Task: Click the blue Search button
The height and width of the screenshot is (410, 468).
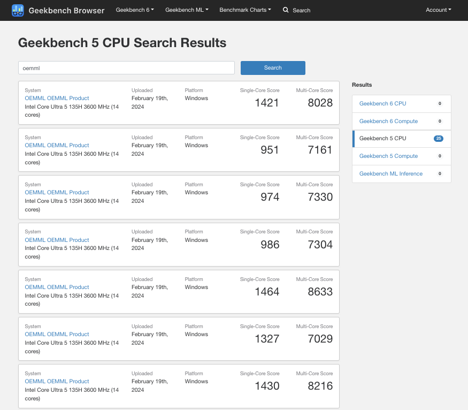Action: 273,68
